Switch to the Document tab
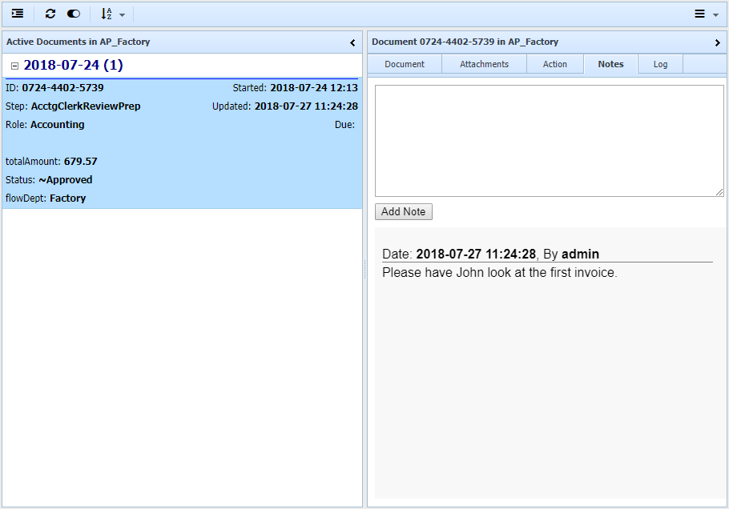Screen dimensions: 729x509 coord(404,64)
